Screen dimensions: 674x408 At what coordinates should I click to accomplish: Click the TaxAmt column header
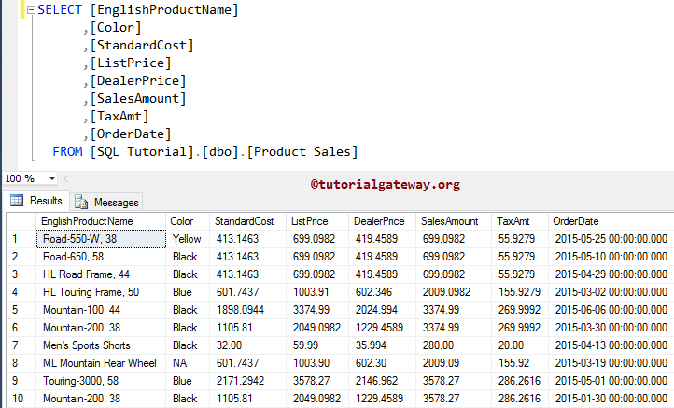(520, 221)
